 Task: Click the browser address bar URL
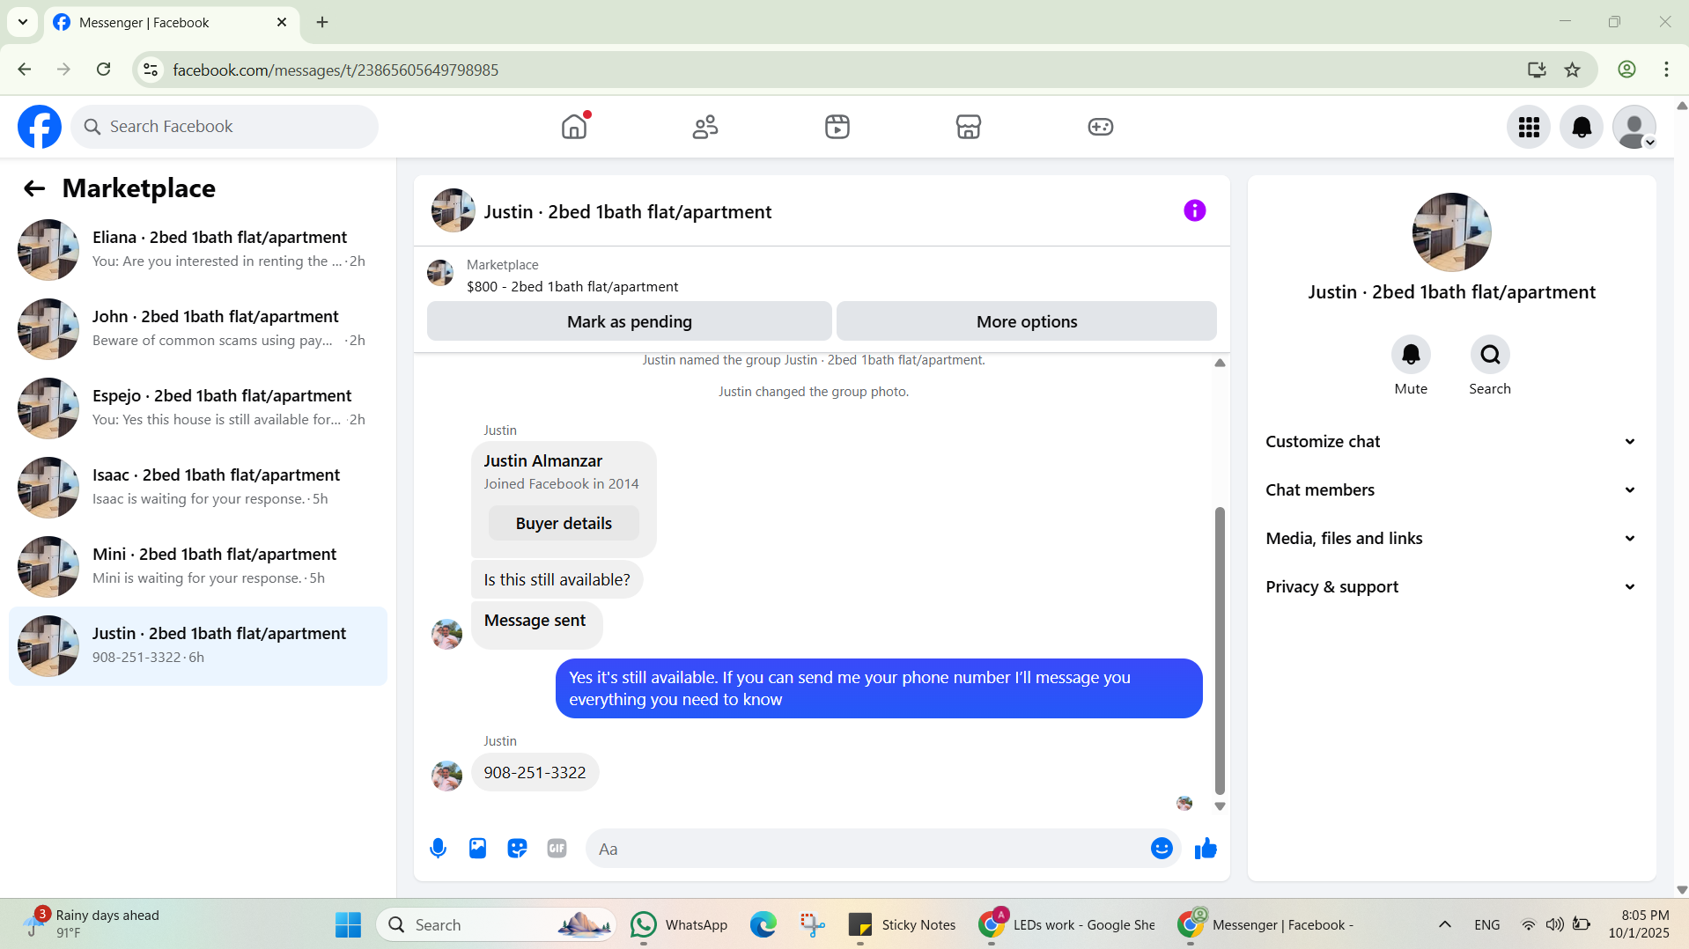point(336,70)
